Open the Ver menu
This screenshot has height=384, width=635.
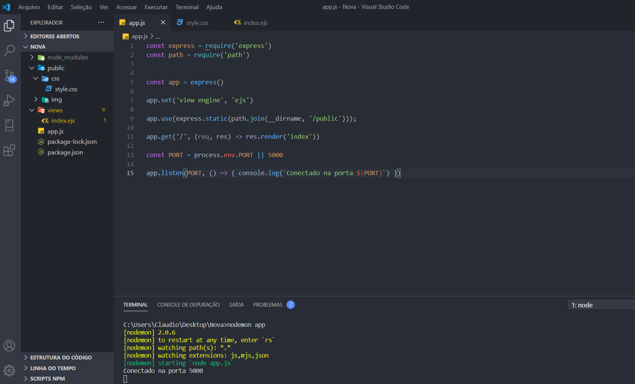tap(104, 7)
